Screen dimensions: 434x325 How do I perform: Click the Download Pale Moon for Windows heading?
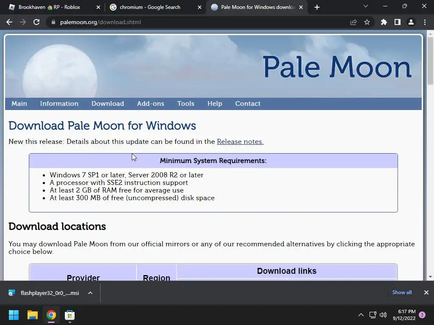(102, 126)
